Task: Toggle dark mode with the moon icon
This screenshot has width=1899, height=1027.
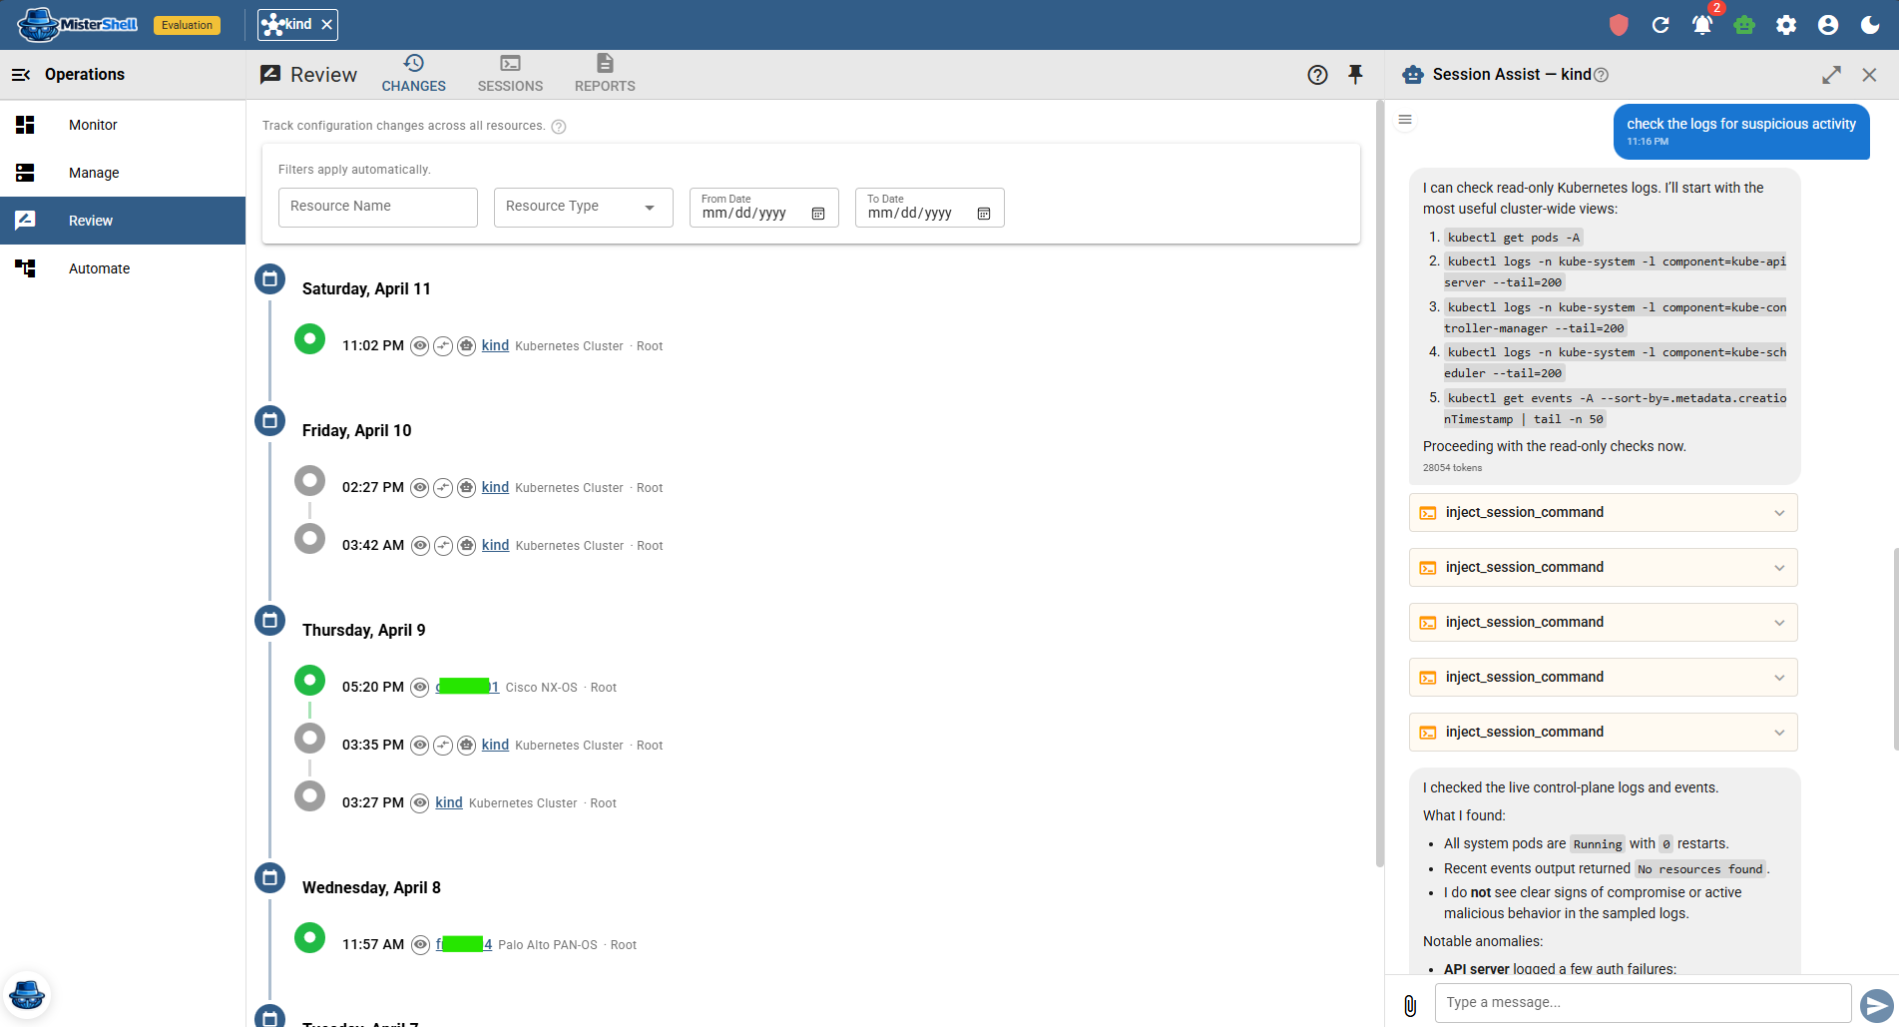Action: tap(1870, 25)
